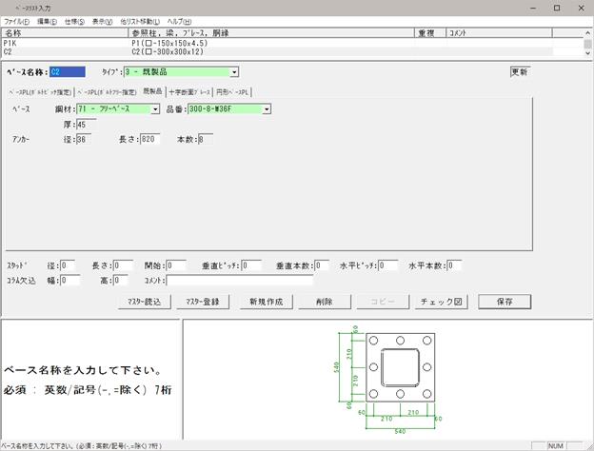Open the 編集(E) menu
The width and height of the screenshot is (594, 451).
pos(47,22)
